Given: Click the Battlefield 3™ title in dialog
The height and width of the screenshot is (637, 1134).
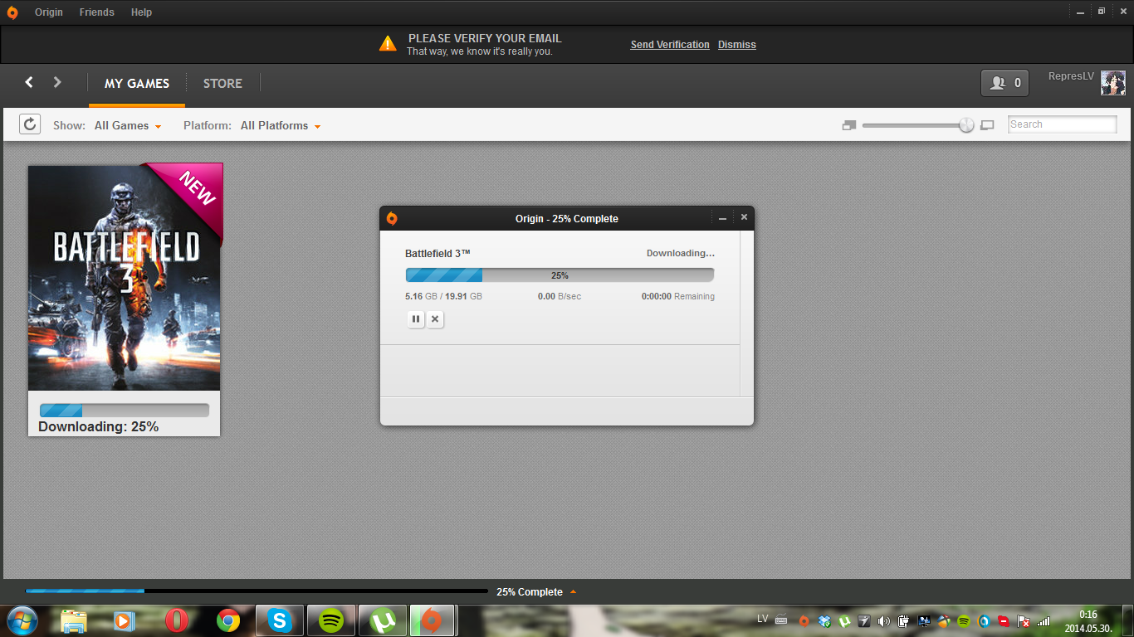Looking at the screenshot, I should 438,253.
